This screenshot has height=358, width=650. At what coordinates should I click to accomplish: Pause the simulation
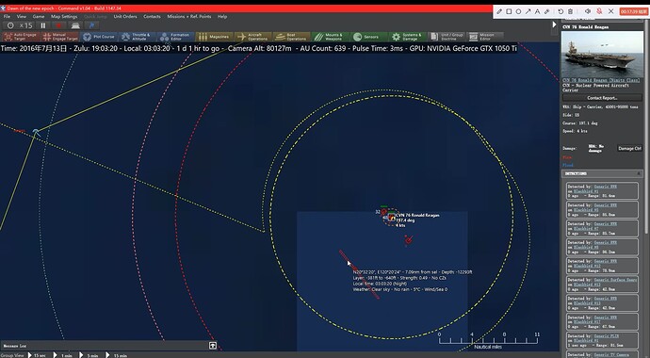pyautogui.click(x=43, y=25)
